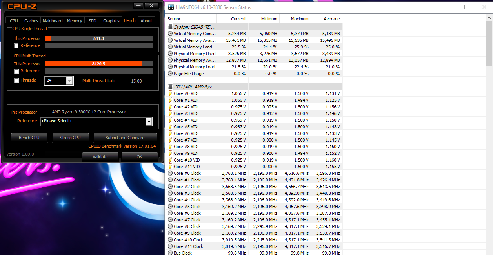Image resolution: width=493 pixels, height=255 pixels.
Task: Click the HWiNFO64 title bar icon
Action: (x=172, y=7)
